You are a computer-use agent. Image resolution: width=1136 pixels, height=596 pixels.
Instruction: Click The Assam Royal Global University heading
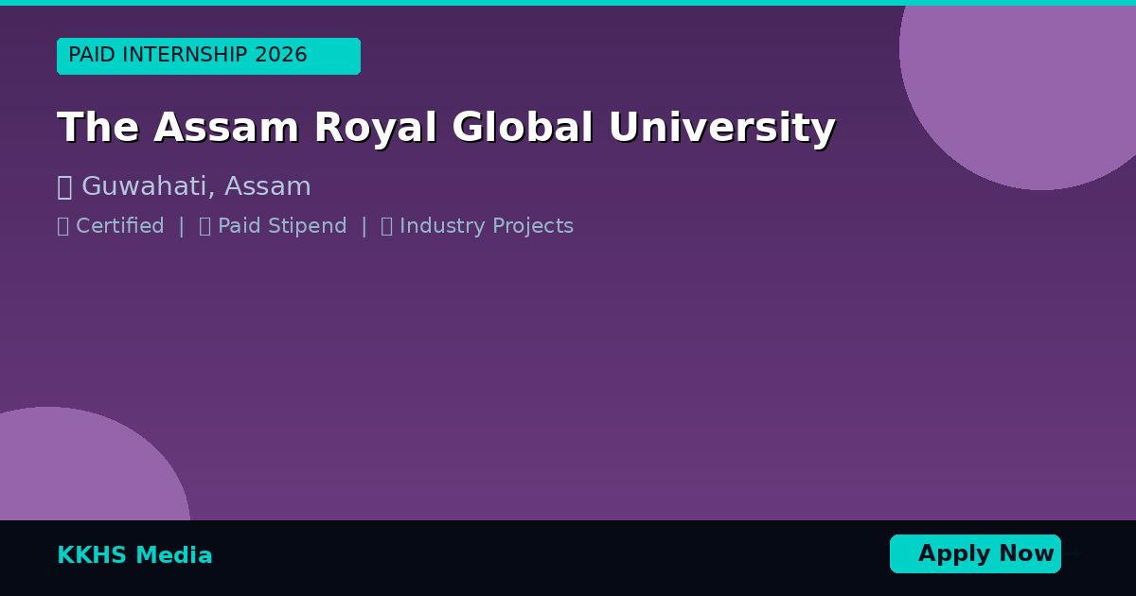pyautogui.click(x=446, y=128)
